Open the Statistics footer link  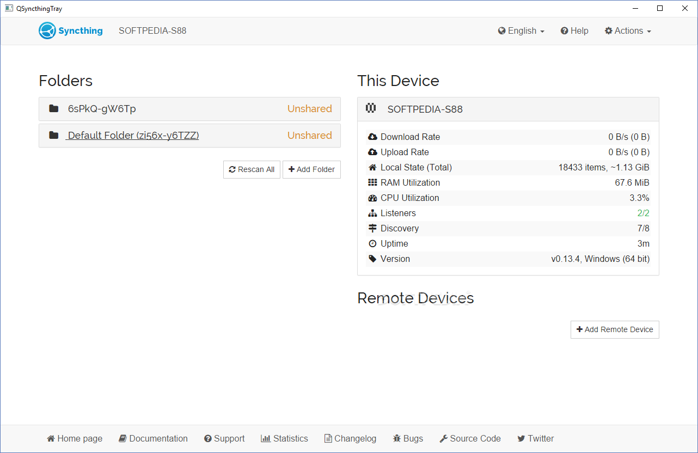(x=284, y=438)
